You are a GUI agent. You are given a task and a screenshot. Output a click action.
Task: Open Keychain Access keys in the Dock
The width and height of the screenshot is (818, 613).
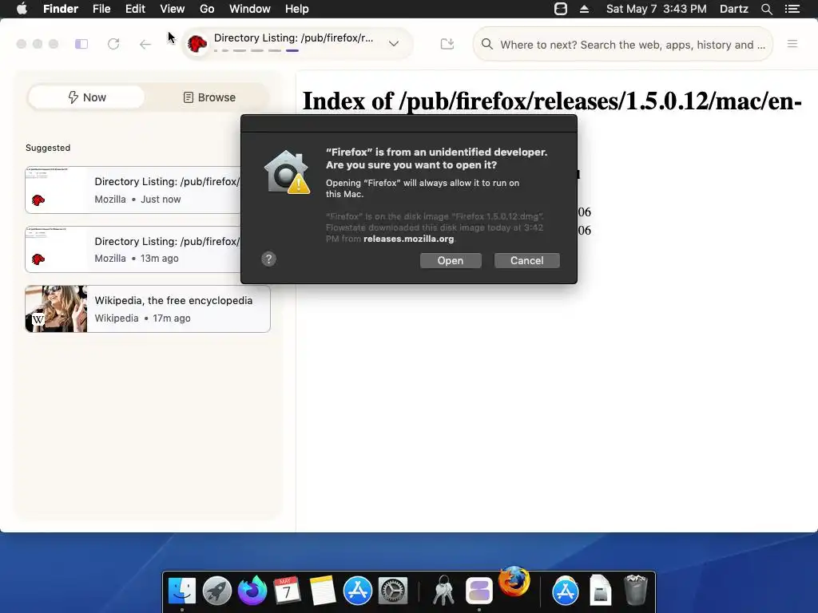point(443,591)
